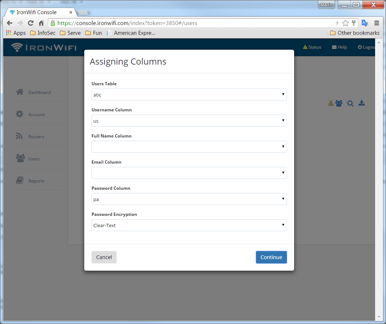Click the Reports book icon in sidebar
The width and height of the screenshot is (386, 324).
click(20, 180)
